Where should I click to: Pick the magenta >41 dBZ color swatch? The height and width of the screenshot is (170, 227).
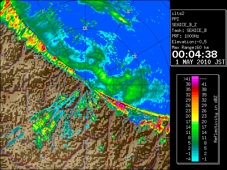pyautogui.click(x=195, y=79)
